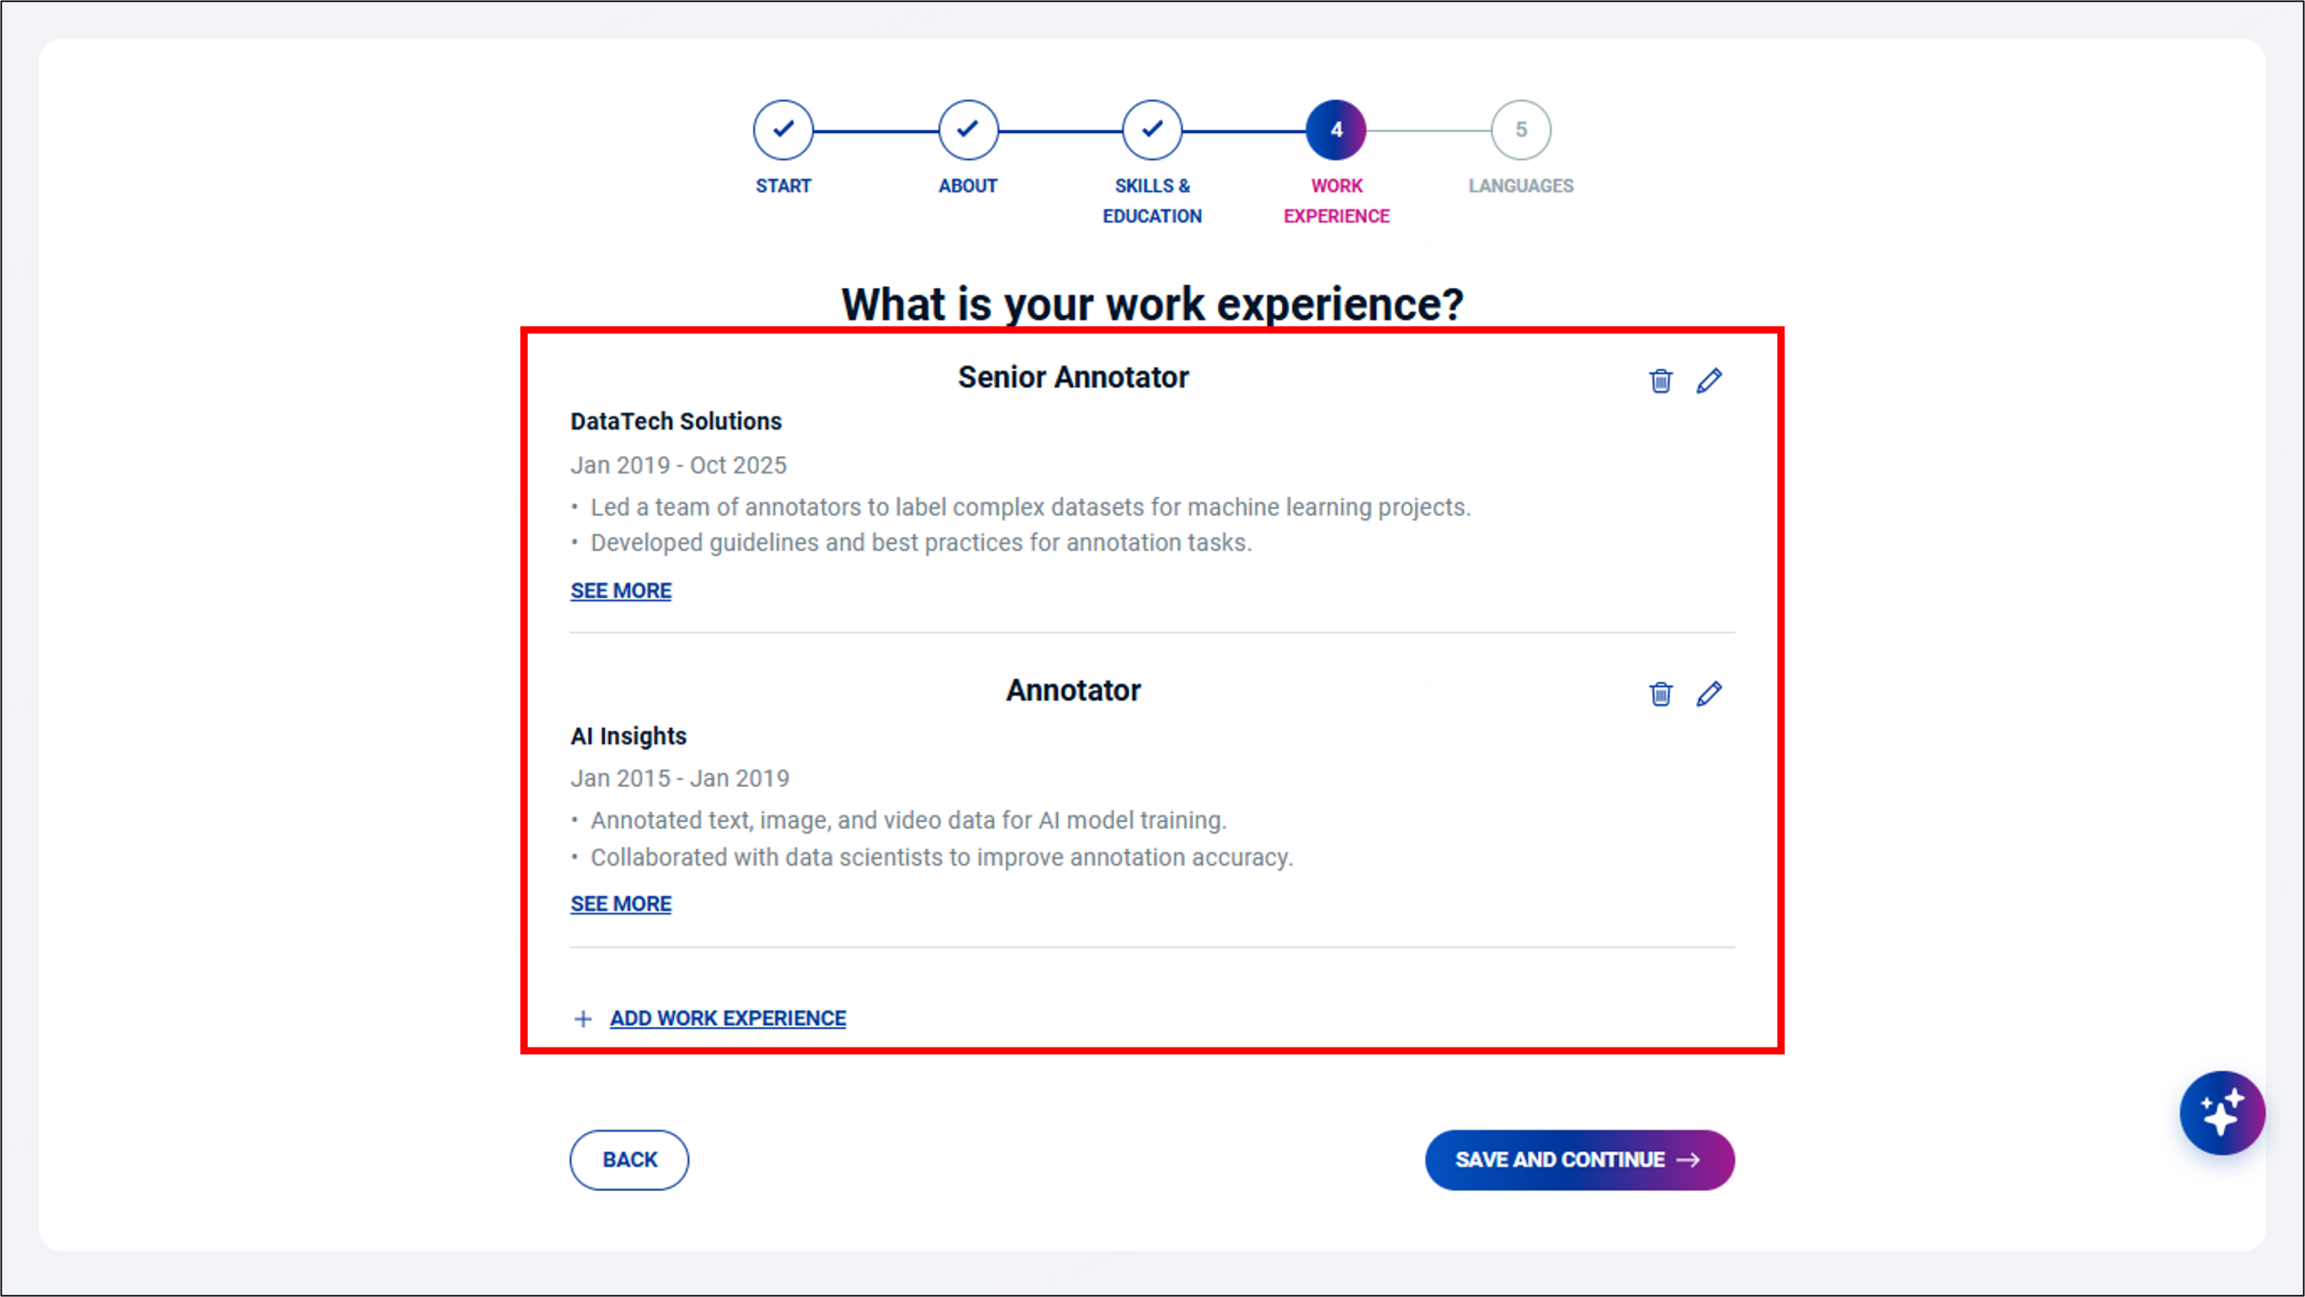Screen dimensions: 2305x1297
Task: Select the Senior Annotator job title
Action: click(x=1072, y=377)
